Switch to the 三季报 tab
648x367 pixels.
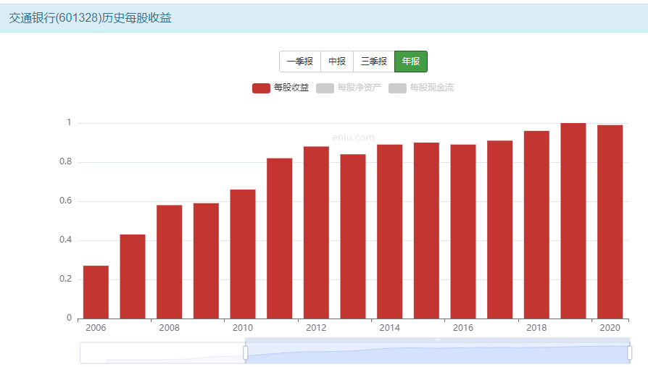coord(374,62)
